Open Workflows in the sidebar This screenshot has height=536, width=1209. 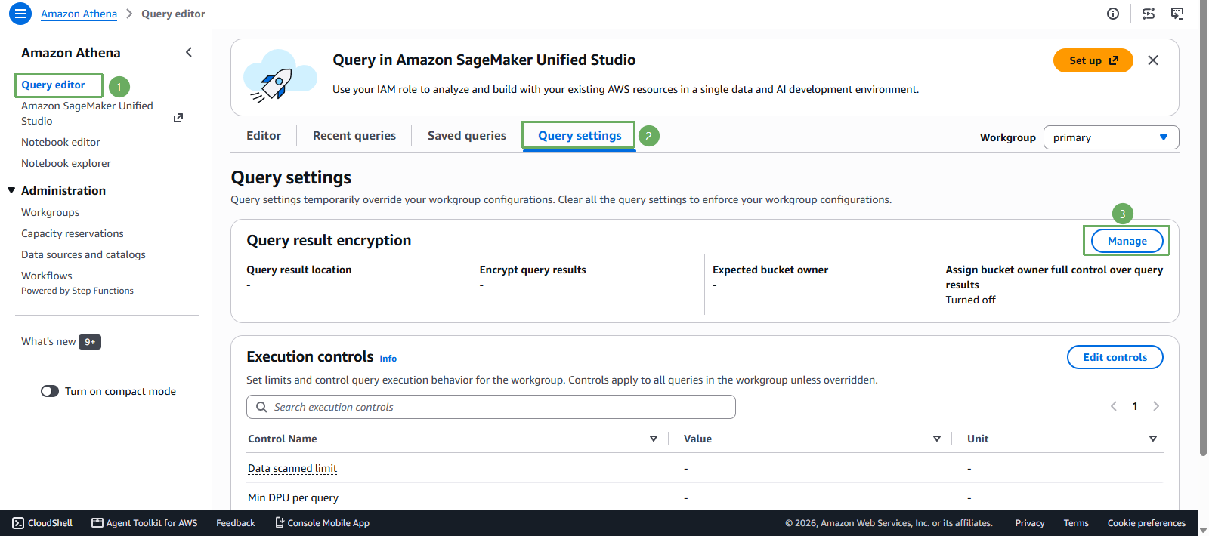coord(47,276)
